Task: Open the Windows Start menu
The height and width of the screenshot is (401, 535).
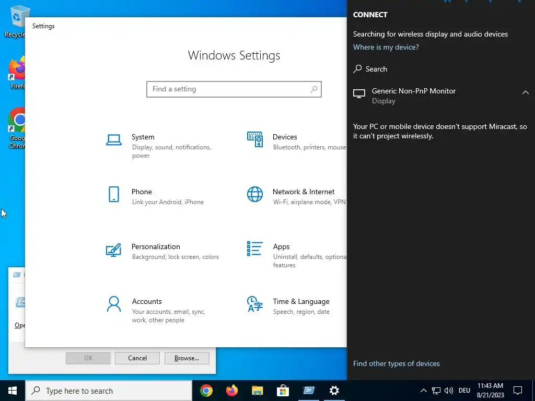Action: 13,391
